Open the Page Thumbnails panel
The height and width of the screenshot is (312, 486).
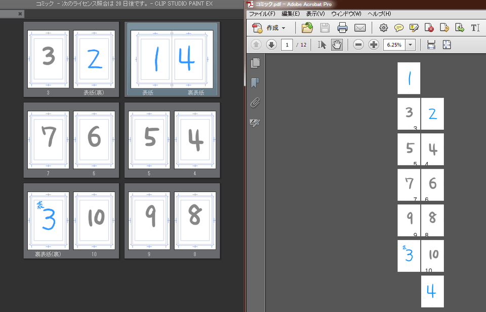pos(256,63)
